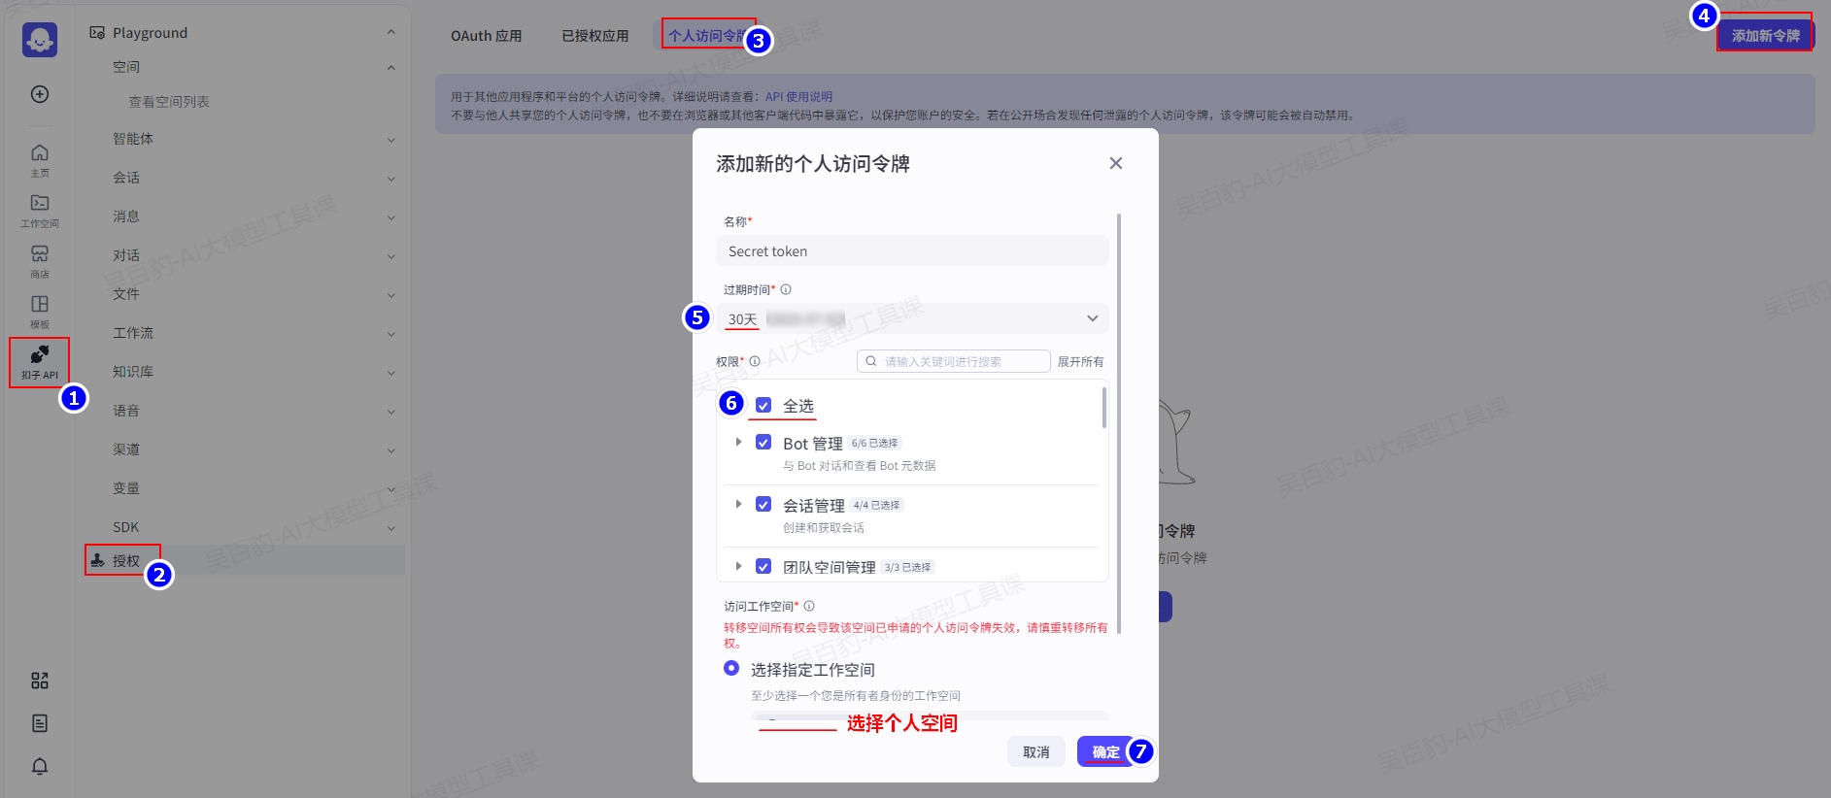Toggle the 全选 checkbox
The width and height of the screenshot is (1831, 798).
click(x=763, y=406)
